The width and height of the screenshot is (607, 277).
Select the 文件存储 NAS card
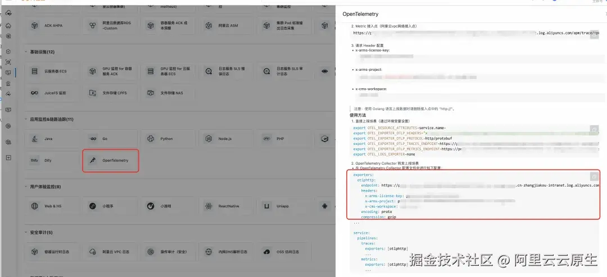coord(168,93)
